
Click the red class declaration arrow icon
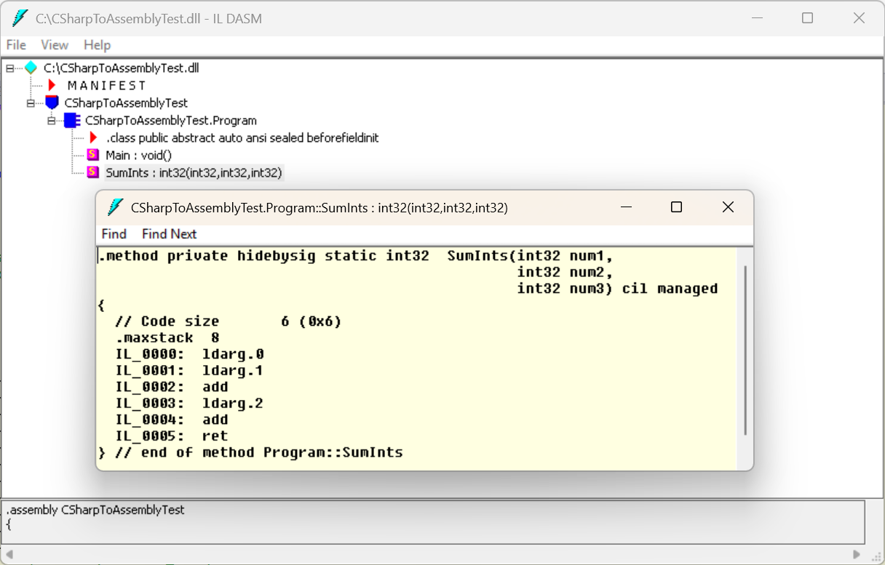[x=92, y=137]
